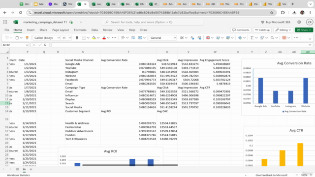Select the Avg Conversion Rate chart

[278, 88]
